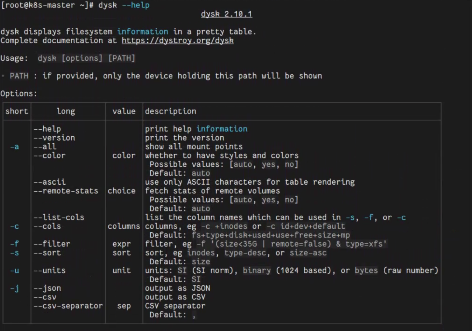Click the 'description' column header

click(x=171, y=111)
